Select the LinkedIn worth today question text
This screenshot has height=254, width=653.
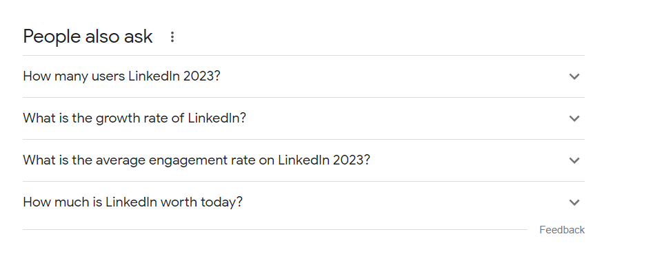133,202
